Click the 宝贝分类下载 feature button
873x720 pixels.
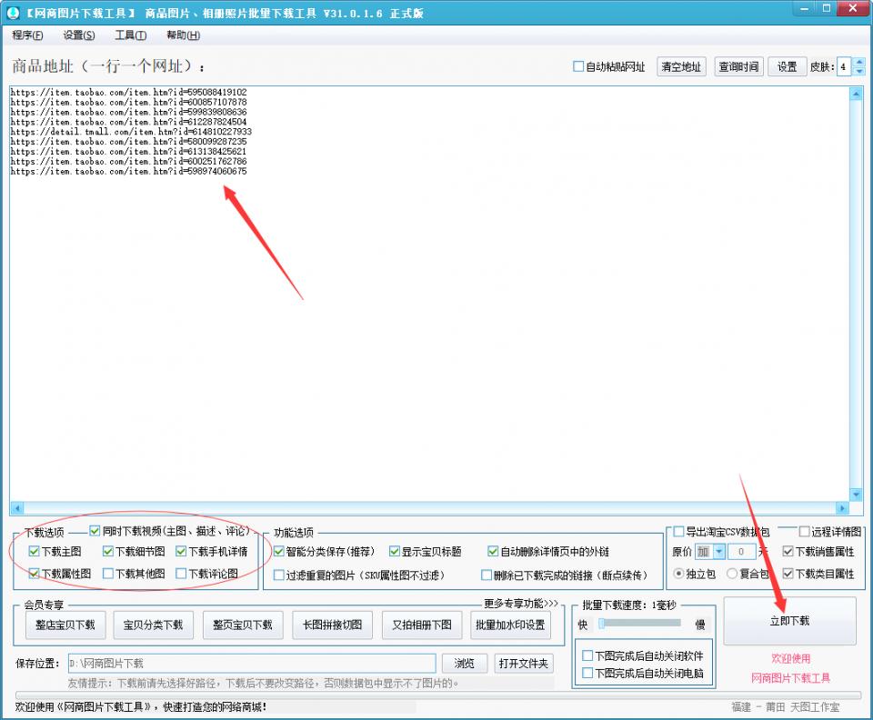tap(153, 625)
